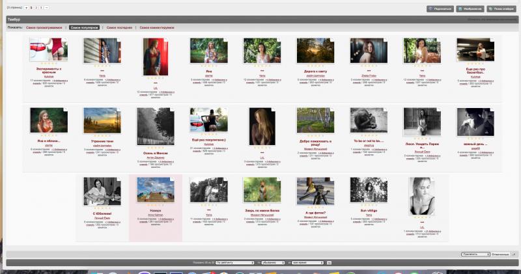The image size is (521, 274).
Task: Switch to the 'Самое последнее' tab
Action: tap(119, 27)
